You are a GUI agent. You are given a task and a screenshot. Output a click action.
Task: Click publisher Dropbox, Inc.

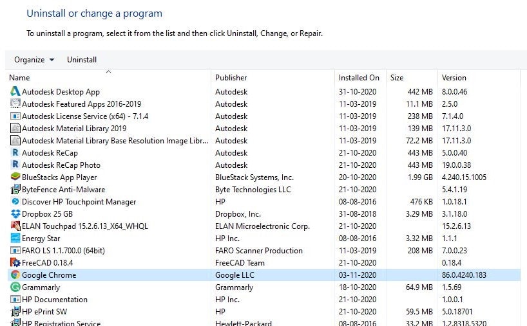(x=238, y=214)
